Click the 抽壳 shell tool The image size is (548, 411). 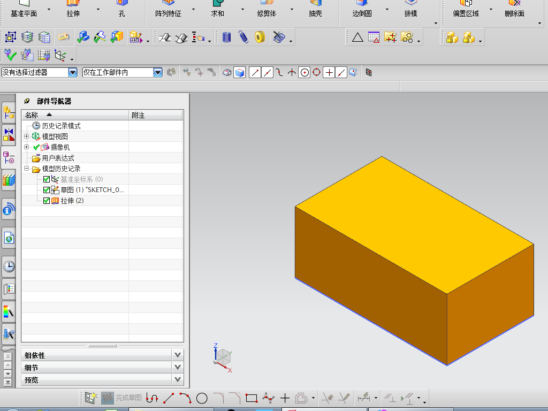(x=315, y=10)
